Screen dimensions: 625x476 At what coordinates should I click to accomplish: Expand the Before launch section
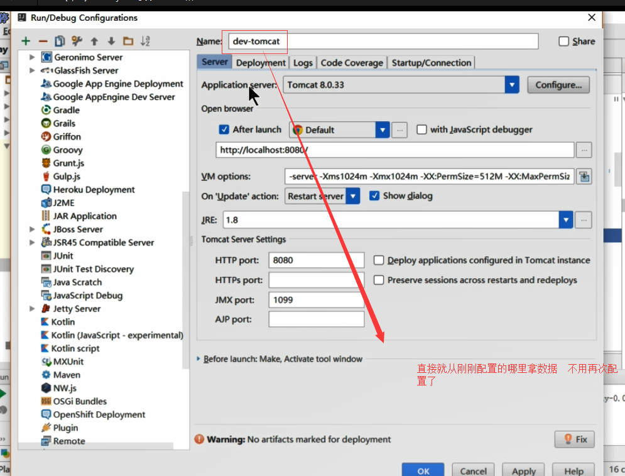198,358
